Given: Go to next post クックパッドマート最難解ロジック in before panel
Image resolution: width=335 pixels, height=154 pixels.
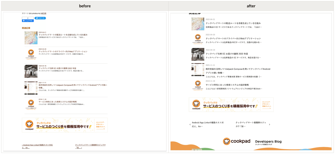Looking at the screenshot, I should click(90, 146).
